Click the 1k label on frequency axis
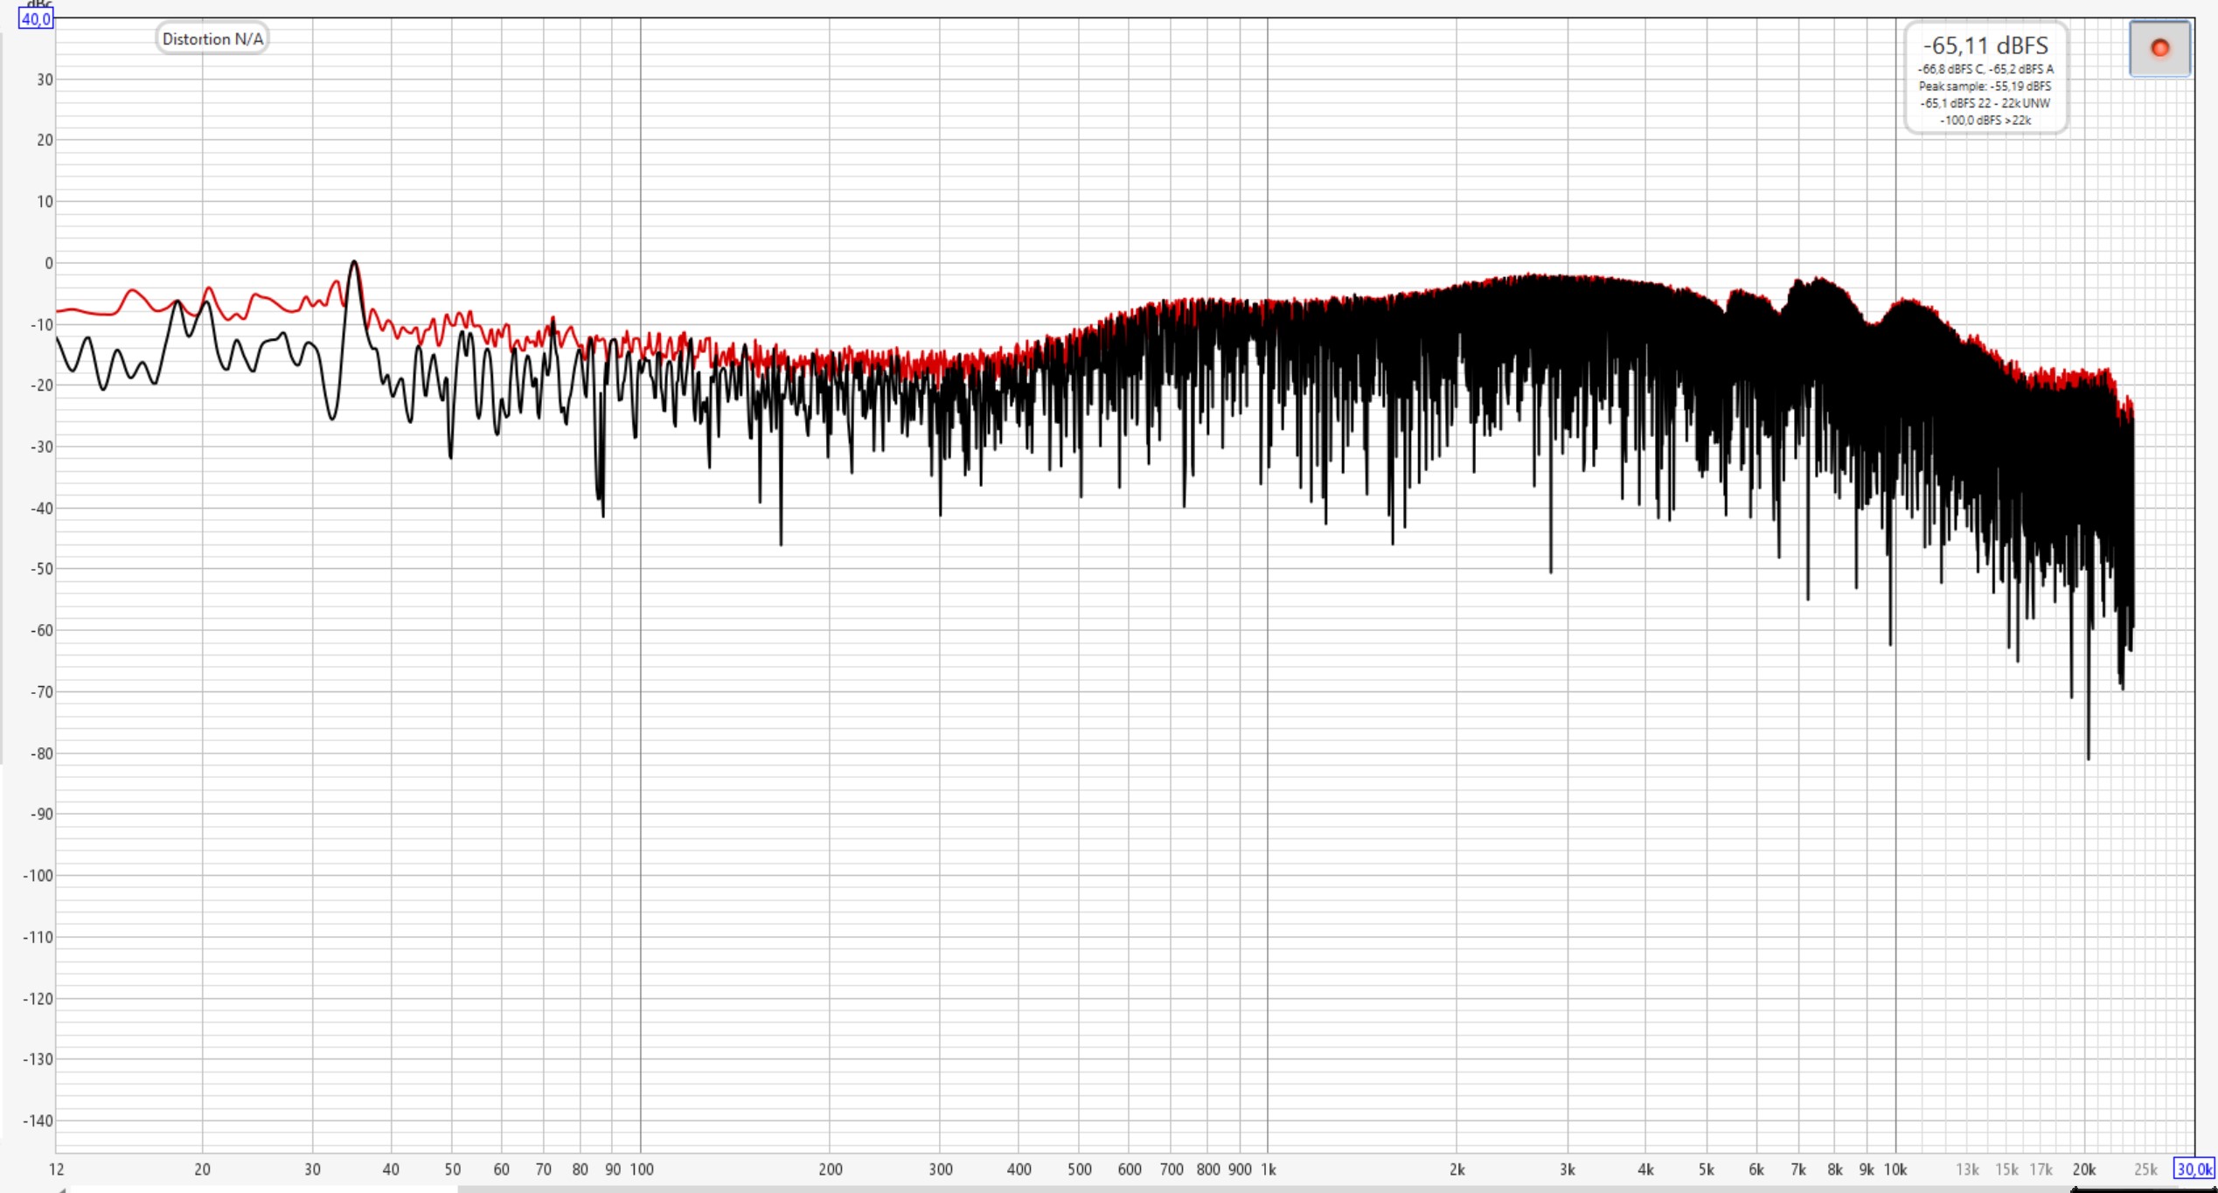Screen dimensions: 2218x1193 1268,1169
